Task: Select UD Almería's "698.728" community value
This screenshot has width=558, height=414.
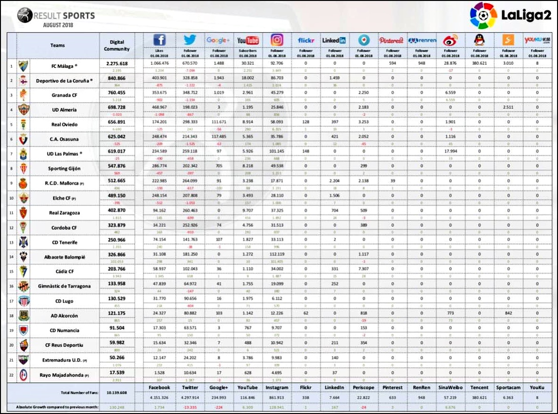Action: (117, 107)
